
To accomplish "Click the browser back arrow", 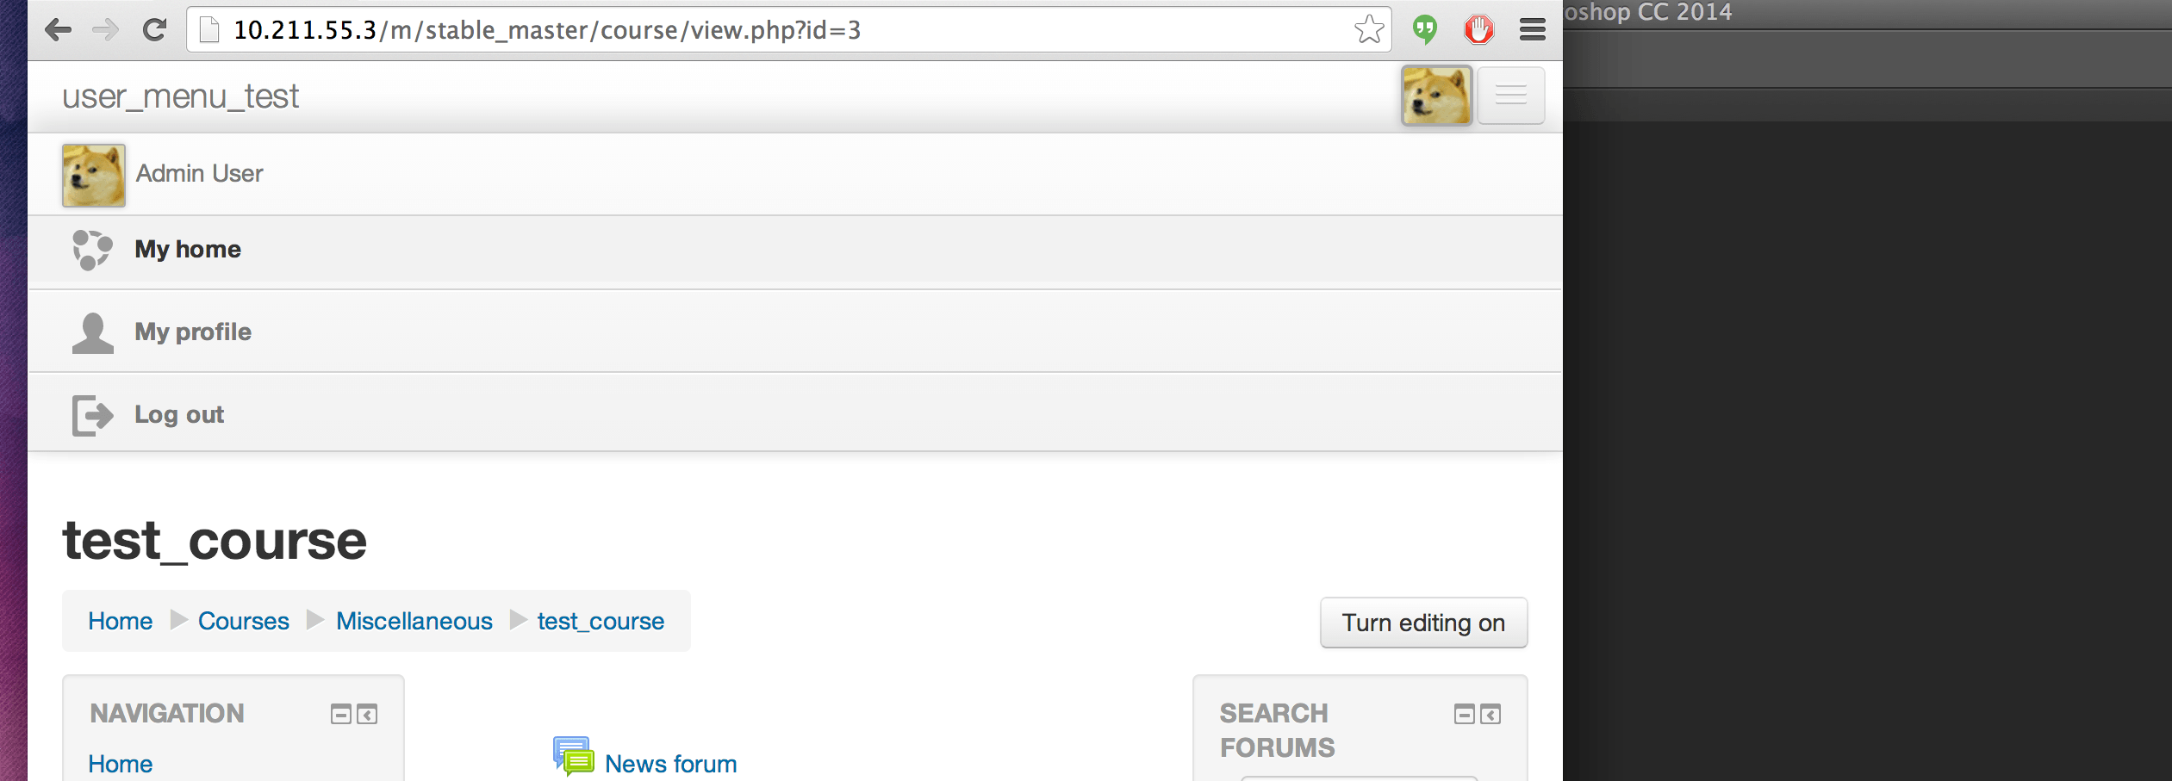I will pos(58,30).
